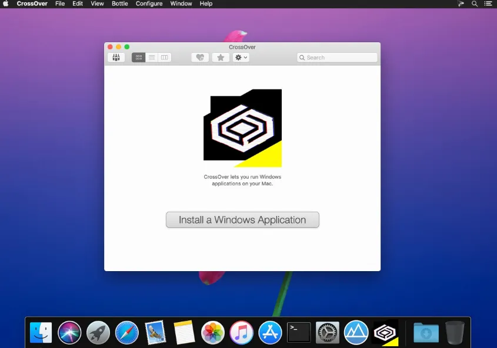Switch to column view
This screenshot has width=497, height=348.
165,58
